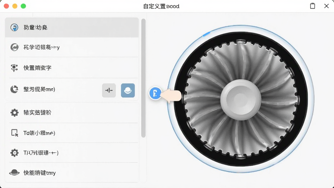Click the blue marker on the turbine's outer ring
334x188 pixels.
(206, 34)
